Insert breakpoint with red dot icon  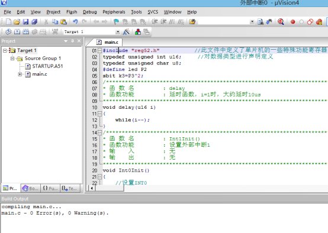pos(293,22)
